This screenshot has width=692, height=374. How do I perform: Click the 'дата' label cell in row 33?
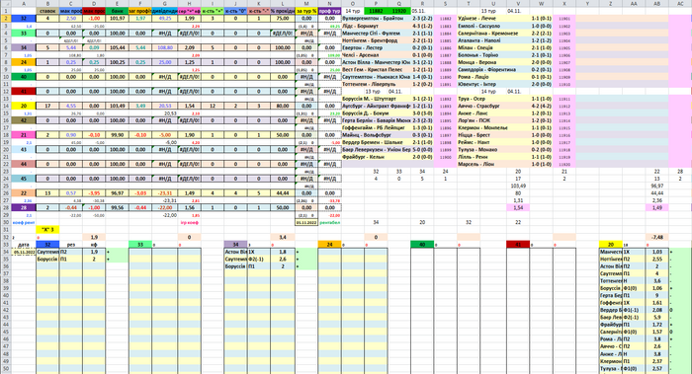[x=24, y=245]
